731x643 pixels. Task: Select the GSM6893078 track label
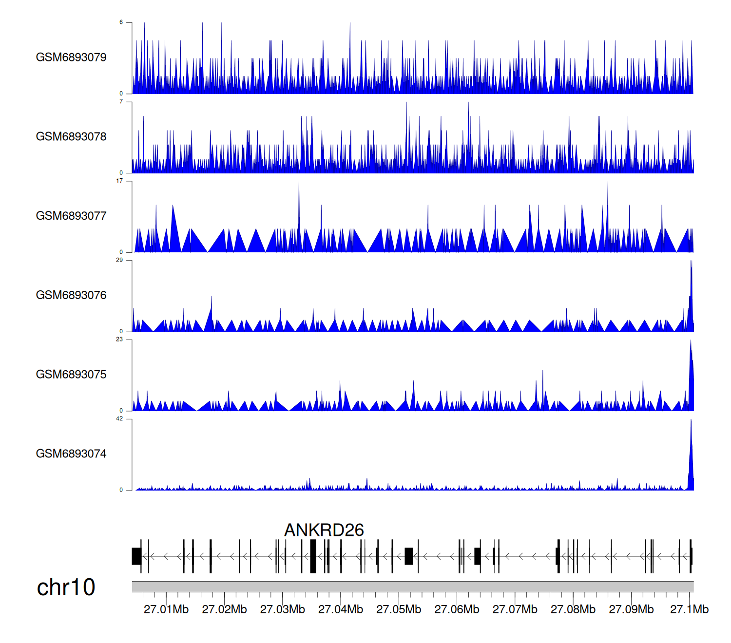pyautogui.click(x=71, y=137)
